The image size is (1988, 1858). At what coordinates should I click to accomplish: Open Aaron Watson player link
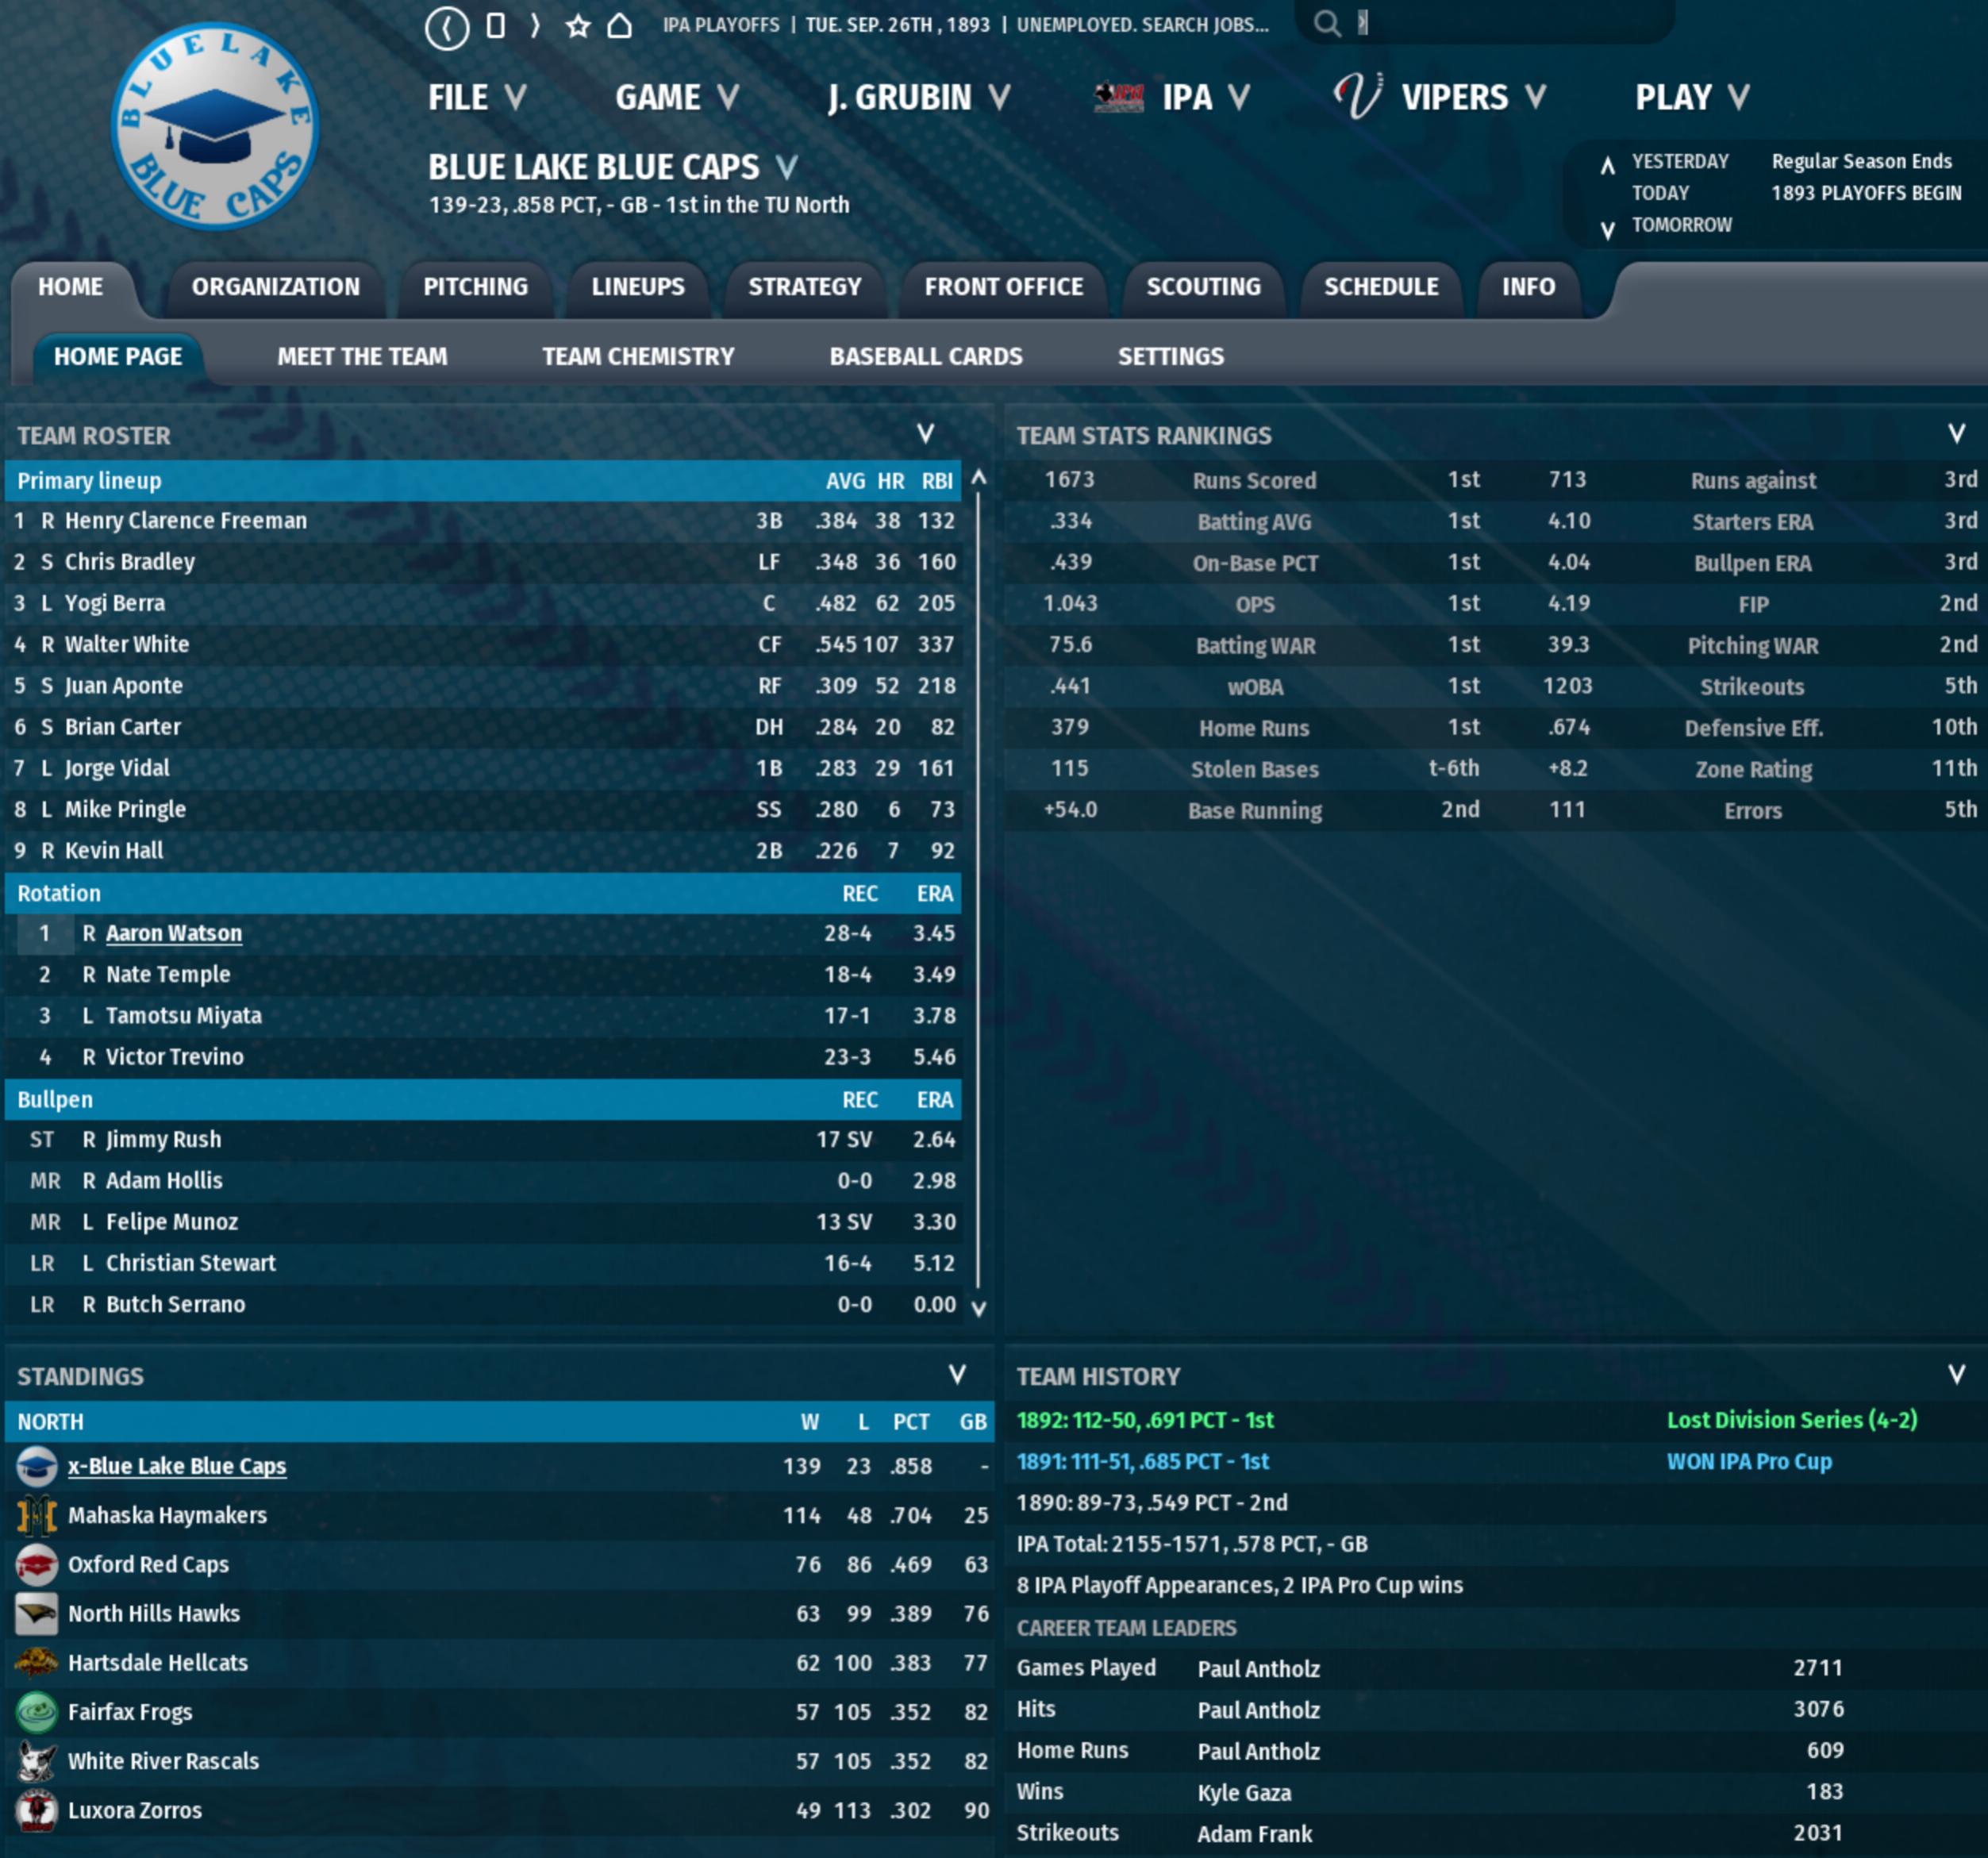point(174,933)
